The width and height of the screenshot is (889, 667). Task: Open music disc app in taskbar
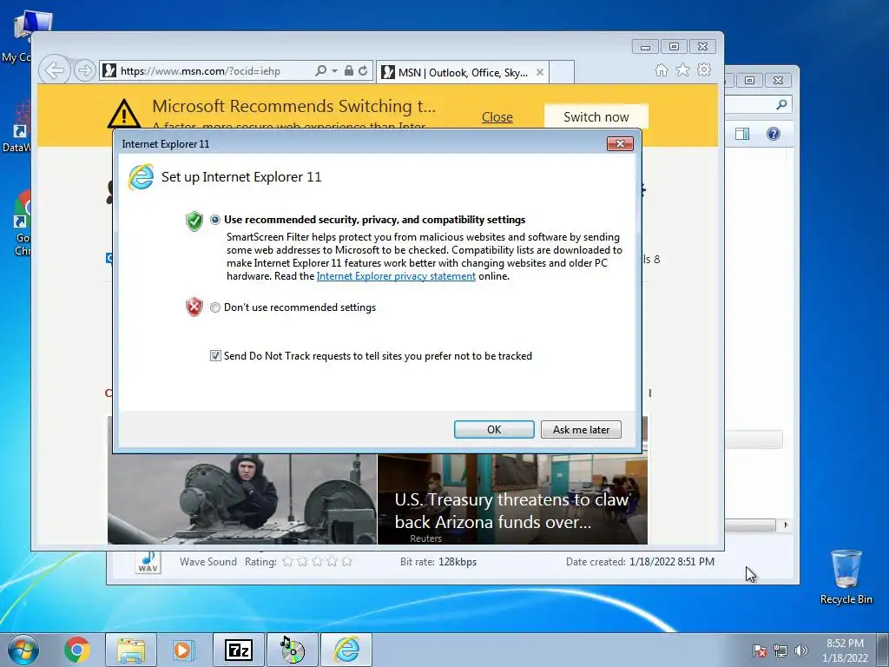point(293,650)
